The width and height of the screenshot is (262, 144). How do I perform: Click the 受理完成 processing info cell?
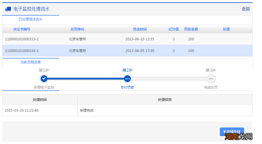[x=86, y=110]
